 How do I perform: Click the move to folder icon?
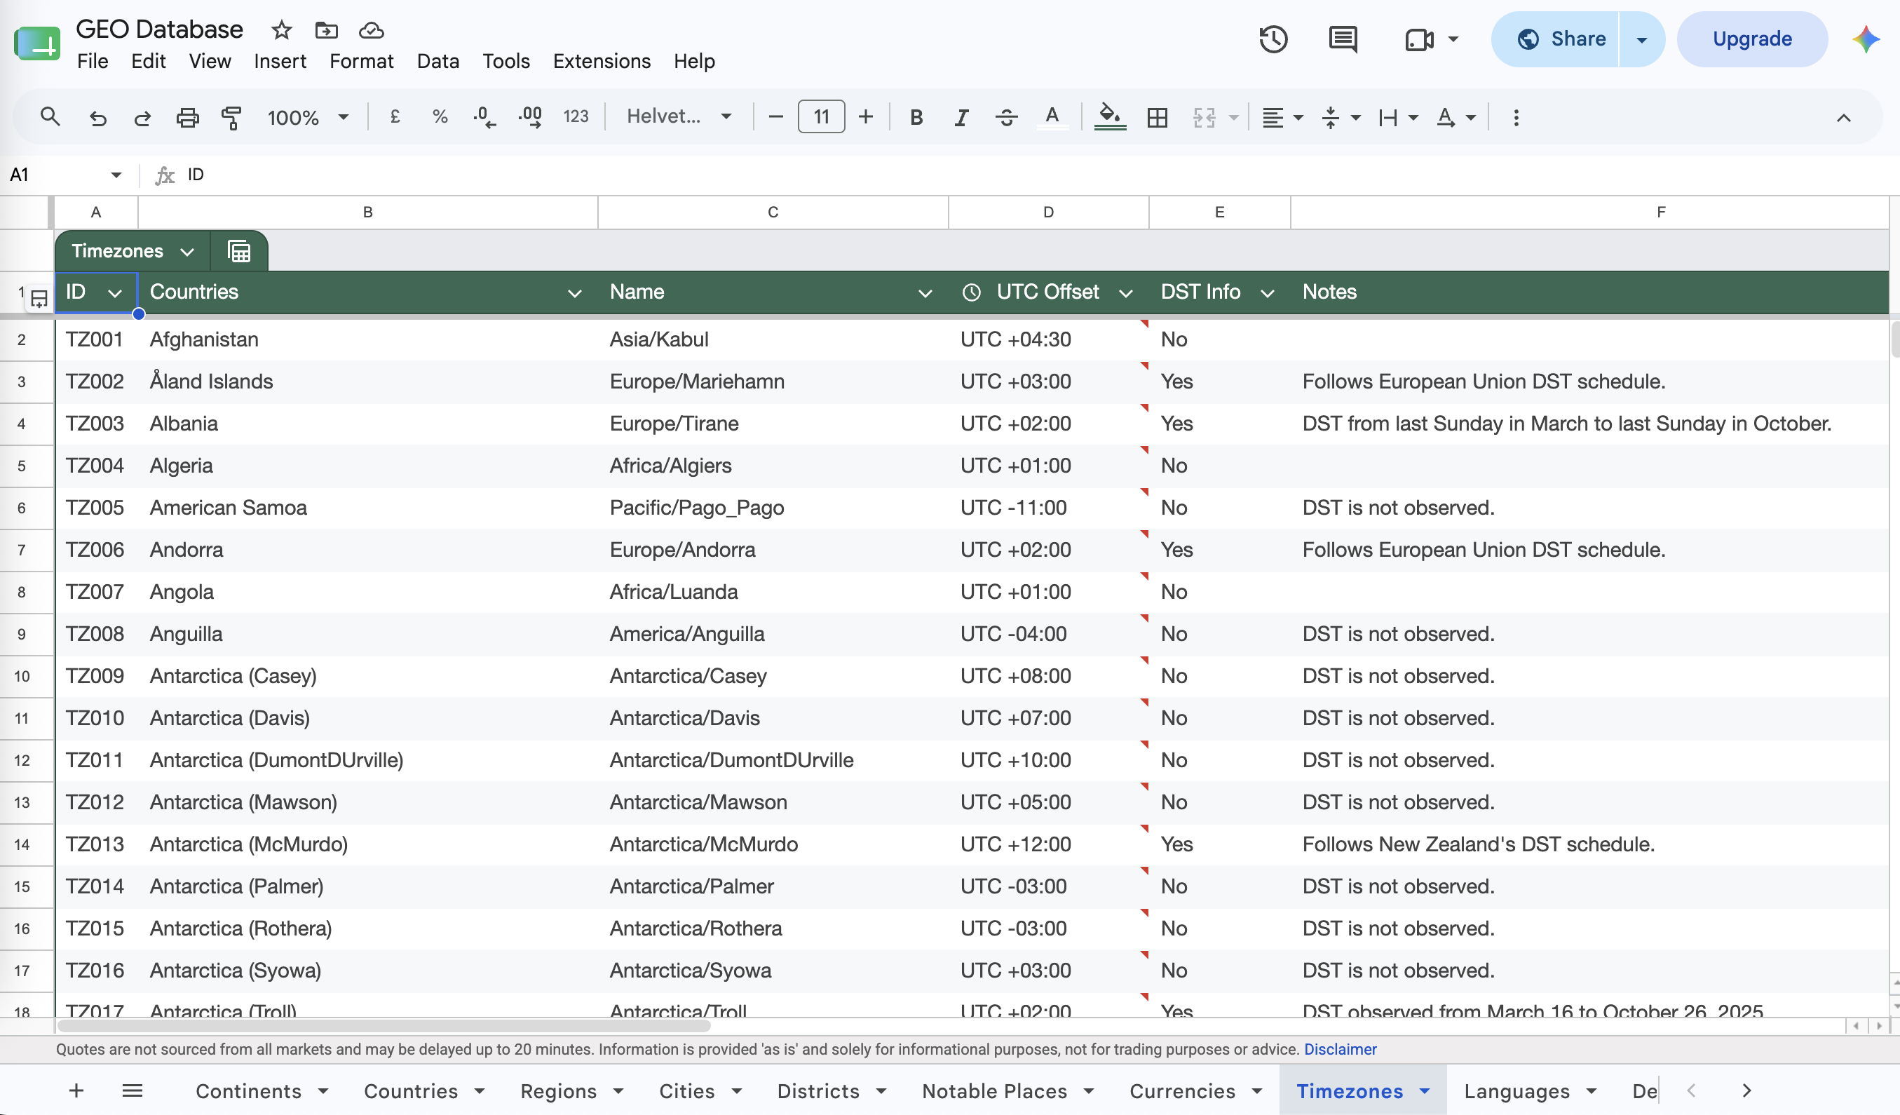(326, 30)
